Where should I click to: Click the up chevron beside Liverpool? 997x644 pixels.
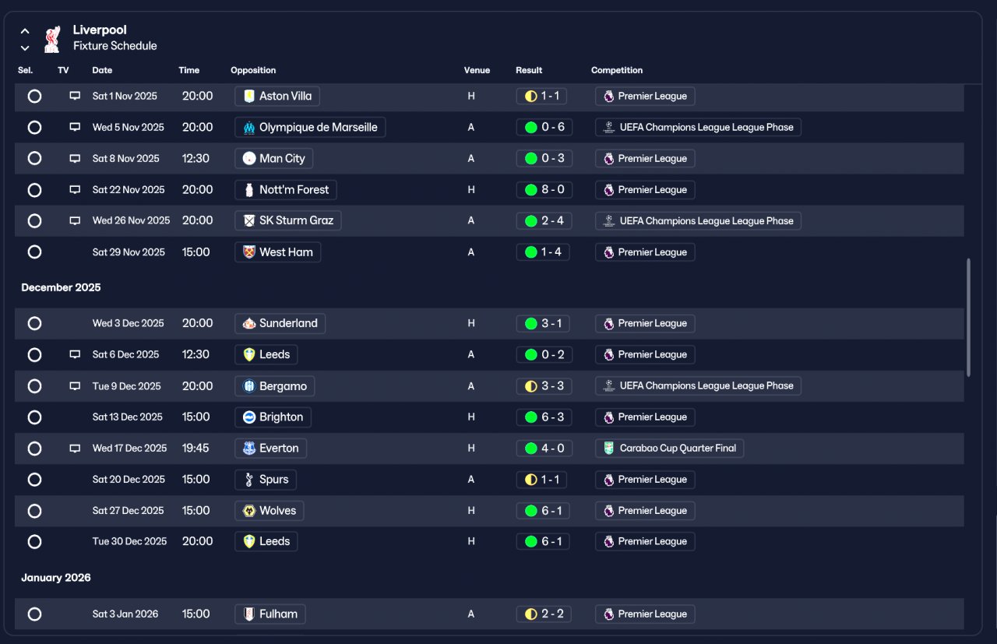25,31
